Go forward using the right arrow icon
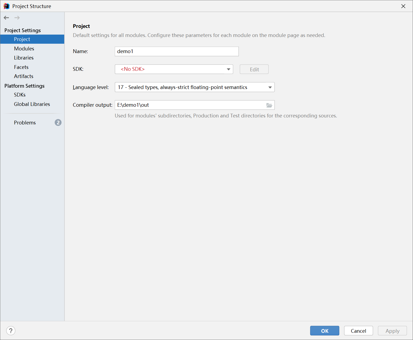 17,18
